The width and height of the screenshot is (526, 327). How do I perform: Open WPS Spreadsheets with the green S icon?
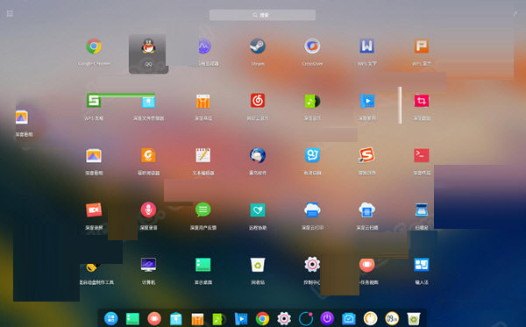[94, 101]
